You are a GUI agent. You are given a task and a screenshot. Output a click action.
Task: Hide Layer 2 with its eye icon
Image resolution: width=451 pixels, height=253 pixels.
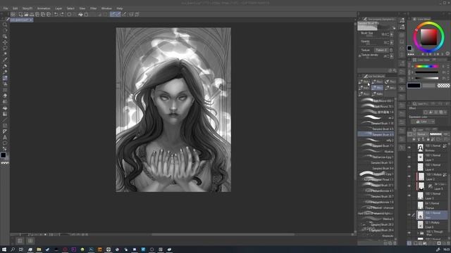[x=409, y=176]
